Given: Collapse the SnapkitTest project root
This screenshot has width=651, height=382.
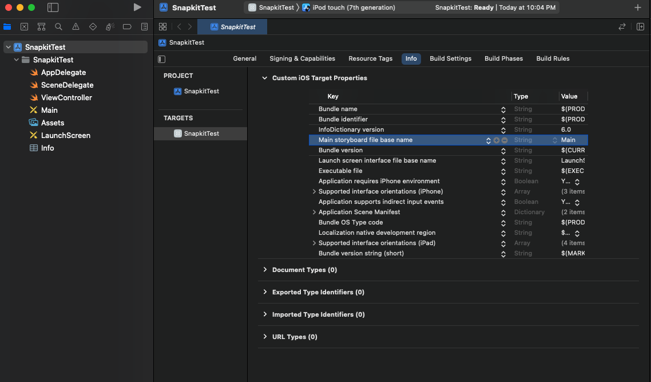Looking at the screenshot, I should coord(9,47).
